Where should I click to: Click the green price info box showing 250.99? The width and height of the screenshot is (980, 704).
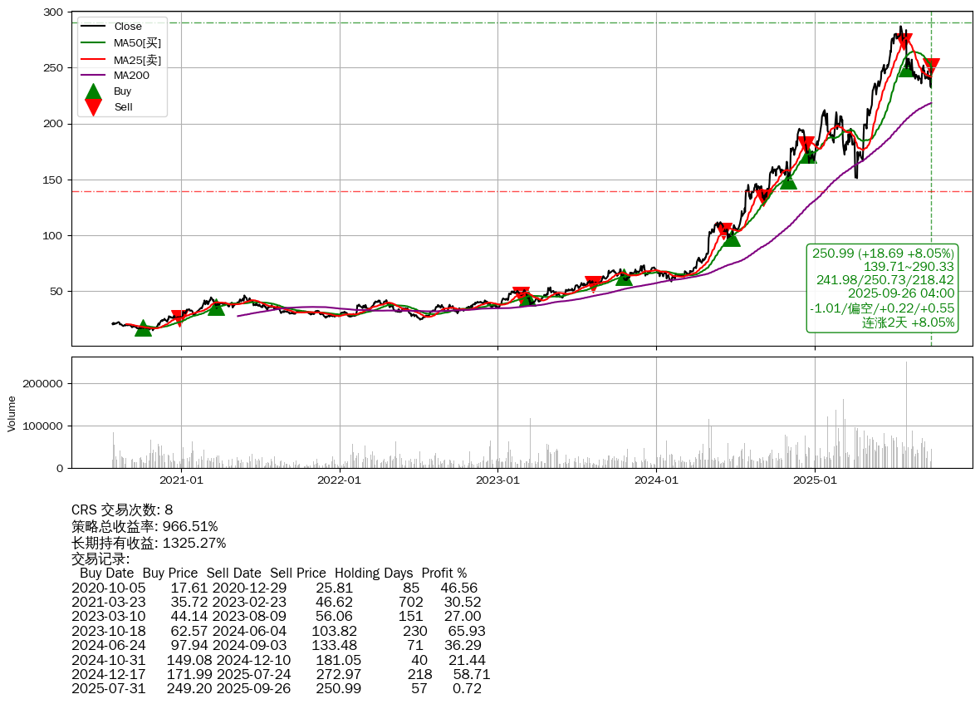(x=883, y=288)
